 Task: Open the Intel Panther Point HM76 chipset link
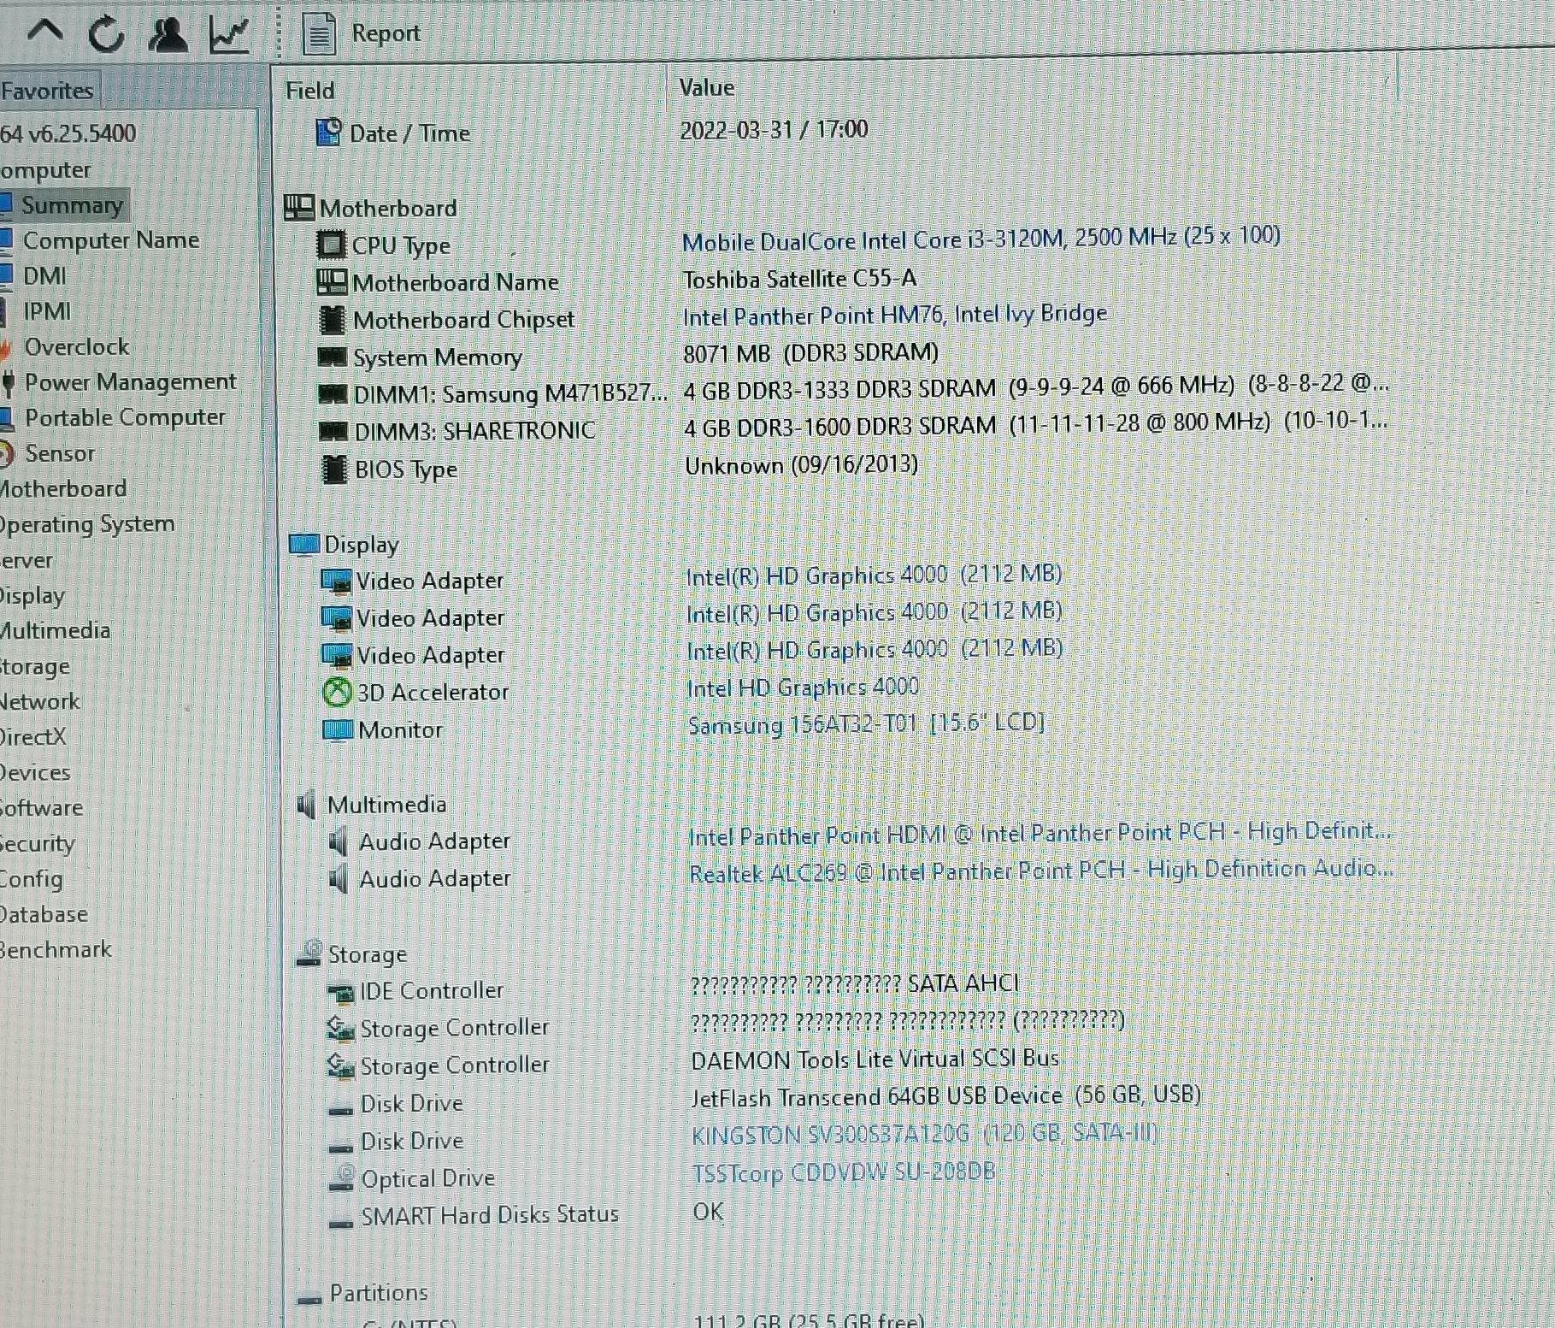coord(894,316)
